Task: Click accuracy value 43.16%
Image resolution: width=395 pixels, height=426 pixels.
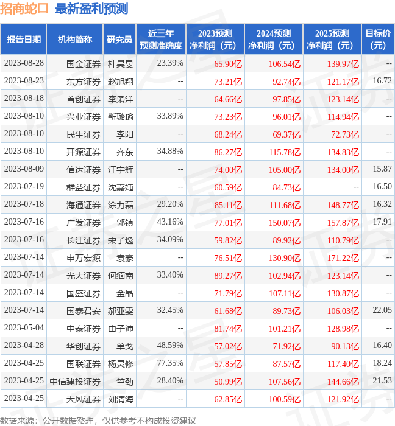Action: [x=170, y=222]
